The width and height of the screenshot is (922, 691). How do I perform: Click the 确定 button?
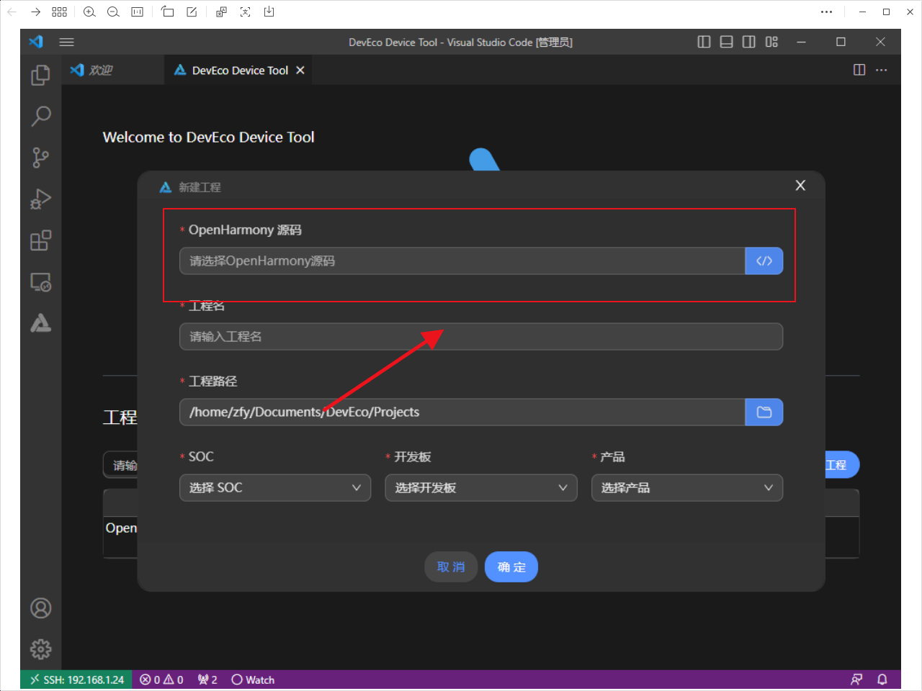click(x=511, y=567)
